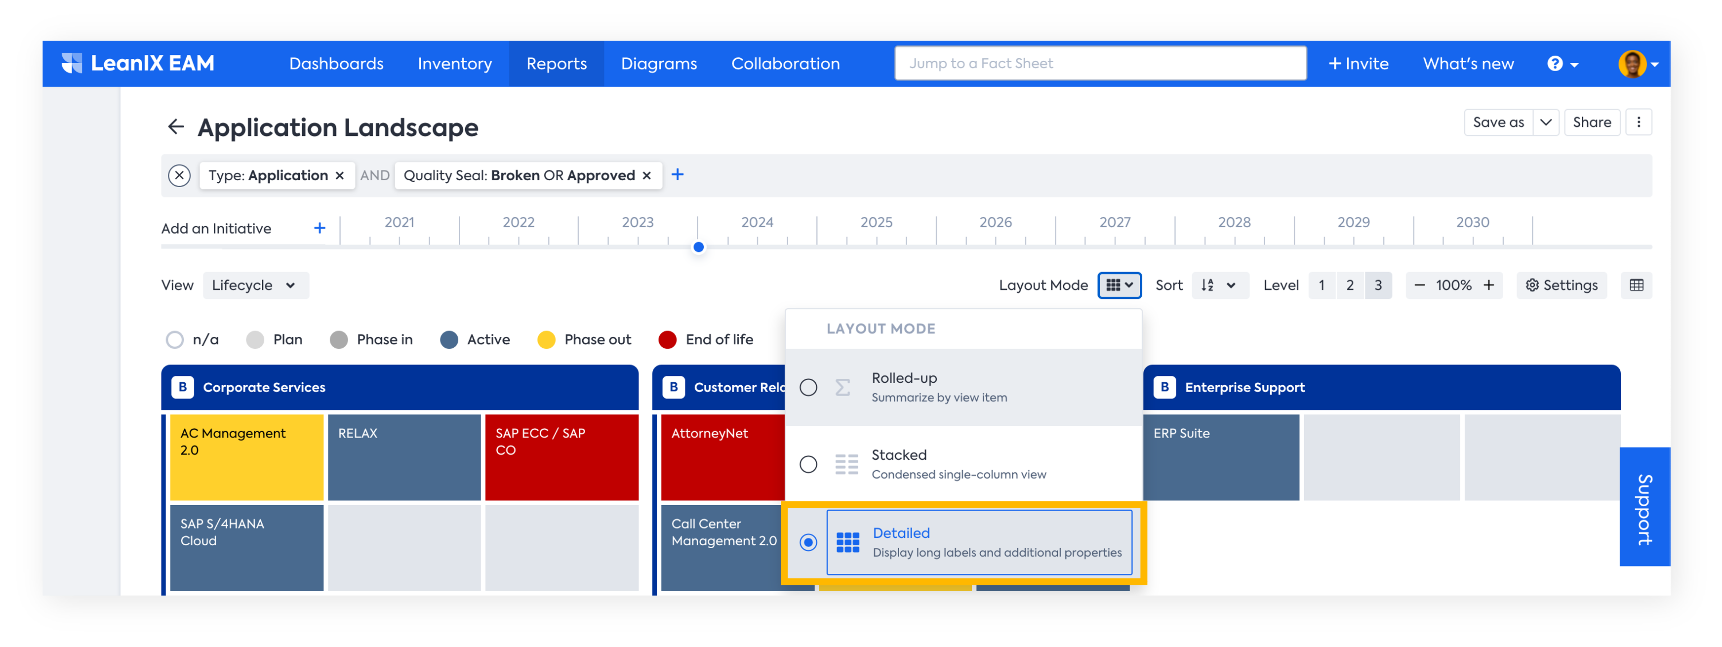Open the Inventory tab

454,64
